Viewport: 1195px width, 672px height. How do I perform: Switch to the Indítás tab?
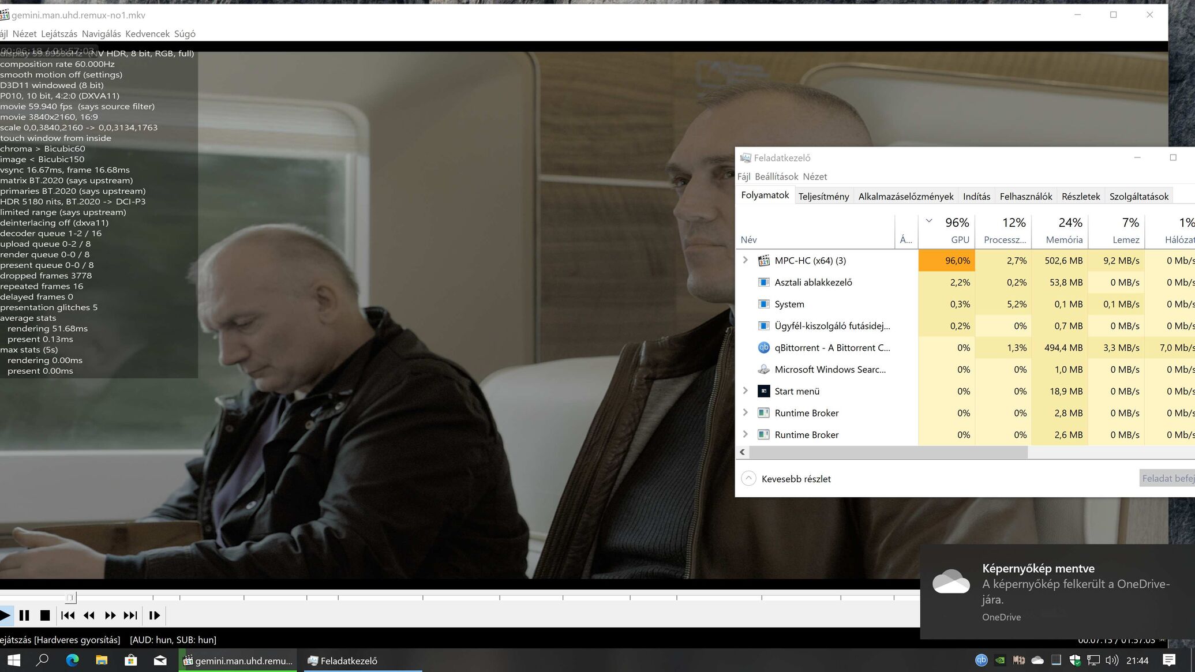point(976,196)
